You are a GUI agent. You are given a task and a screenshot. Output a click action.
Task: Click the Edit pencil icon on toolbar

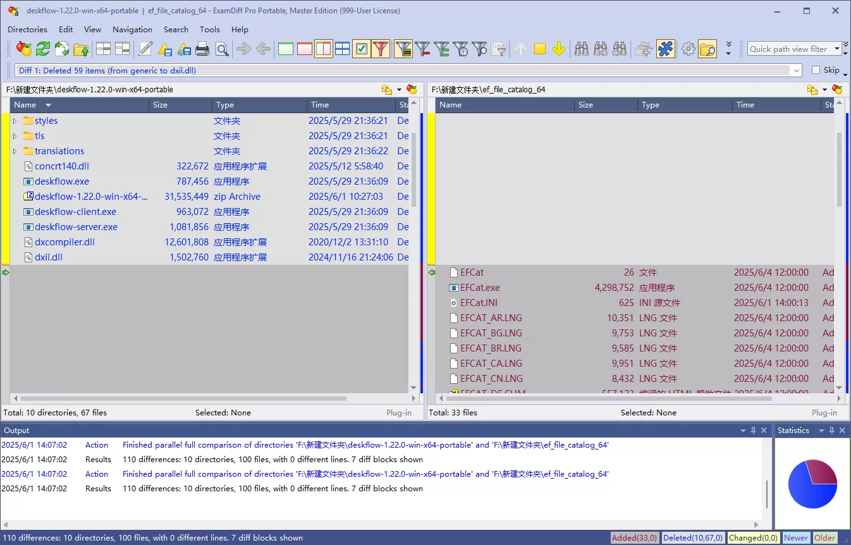144,49
